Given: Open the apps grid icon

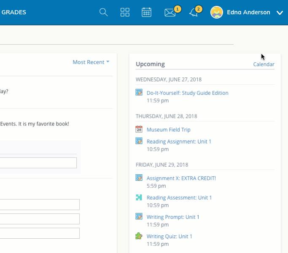Looking at the screenshot, I should (x=125, y=12).
